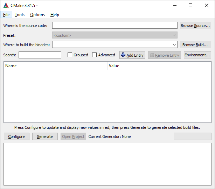The width and height of the screenshot is (215, 189).
Task: Click Browse Build button
Action: click(x=195, y=45)
